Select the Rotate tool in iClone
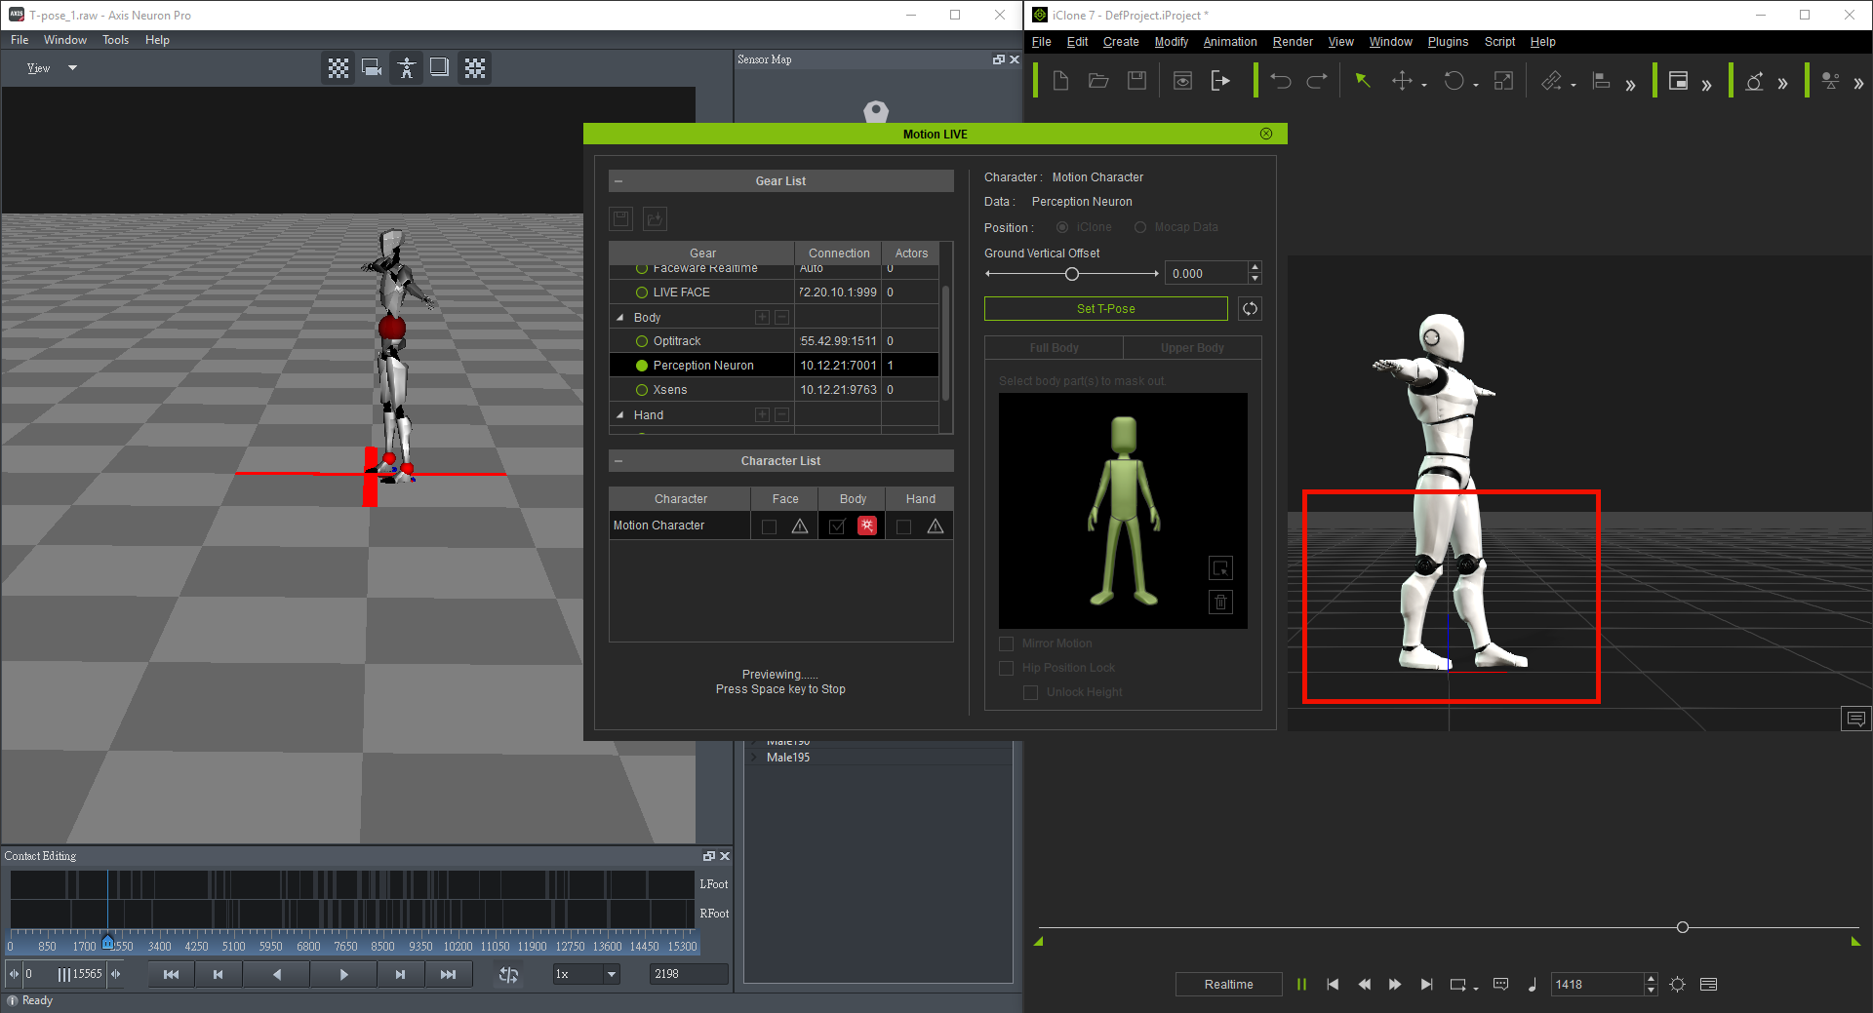1873x1013 pixels. [1454, 81]
